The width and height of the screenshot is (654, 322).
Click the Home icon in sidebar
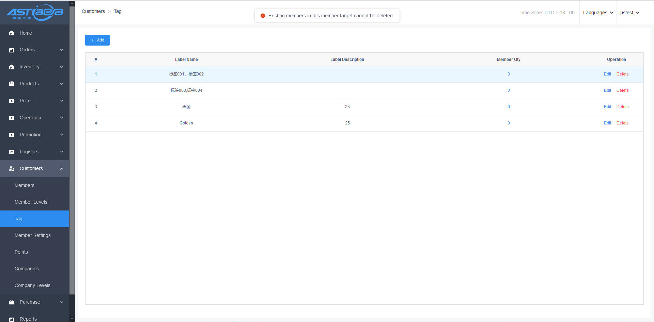[x=12, y=33]
